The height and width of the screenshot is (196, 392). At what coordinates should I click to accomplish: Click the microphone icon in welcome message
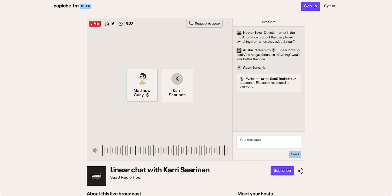pos(242,79)
